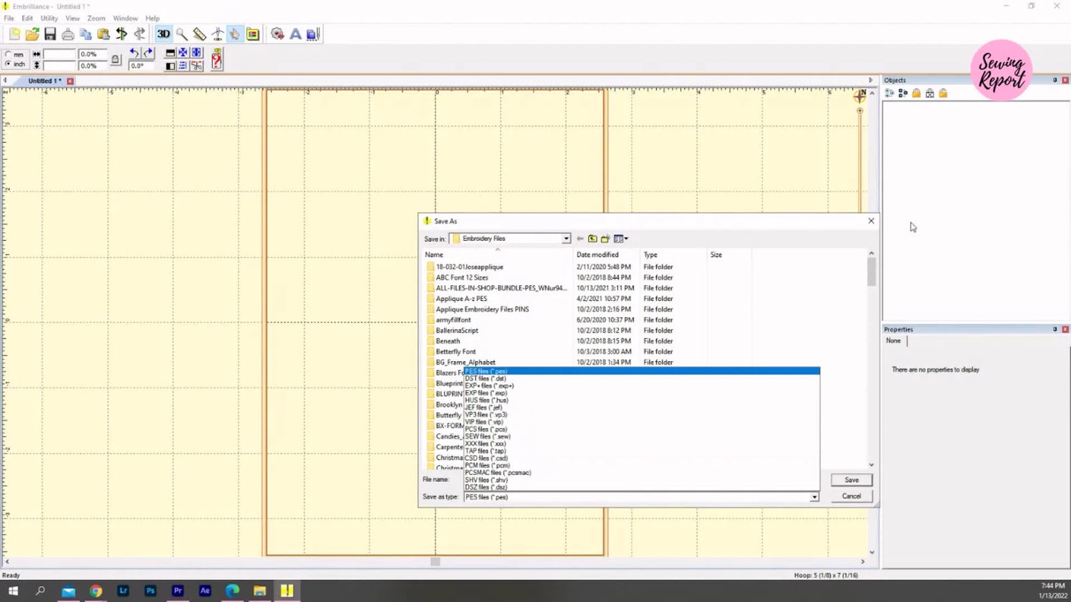This screenshot has width=1071, height=602.
Task: Switch to the Untitled 1 document tab
Action: [44, 81]
